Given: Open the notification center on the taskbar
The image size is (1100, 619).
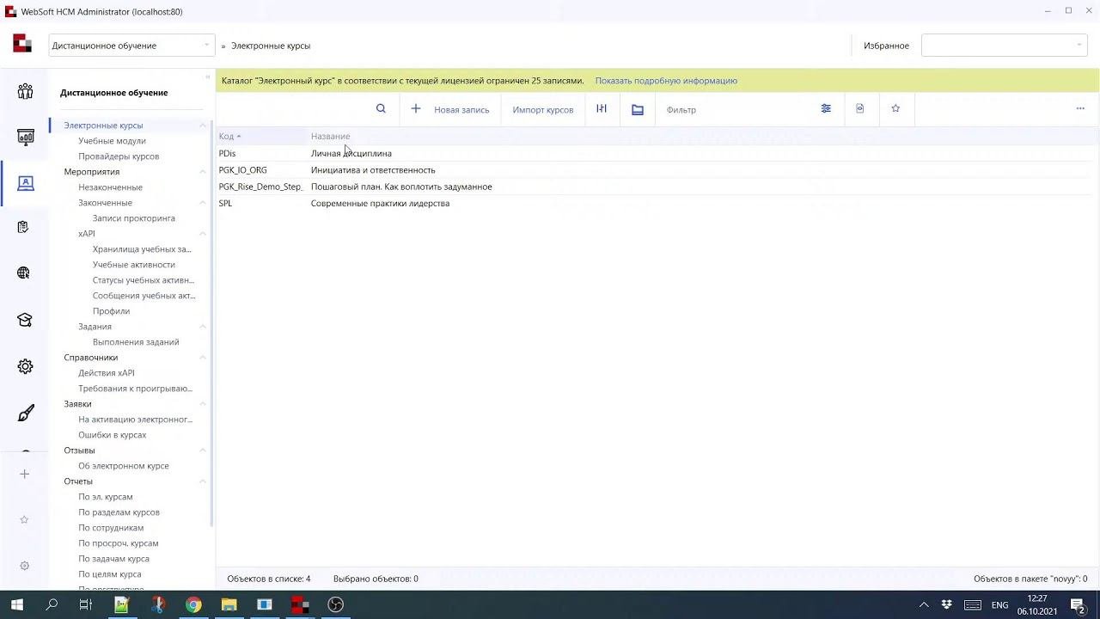Looking at the screenshot, I should click(1078, 604).
